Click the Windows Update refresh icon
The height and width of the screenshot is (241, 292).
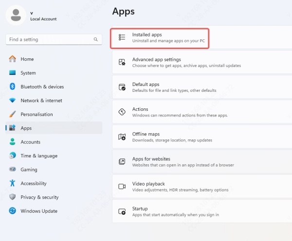[13, 211]
